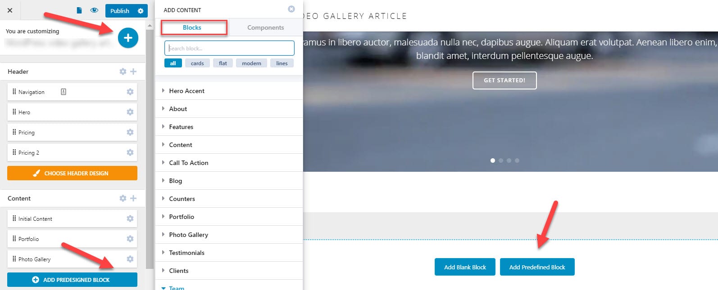
Task: Expand the Photo Gallery block category
Action: click(x=188, y=235)
